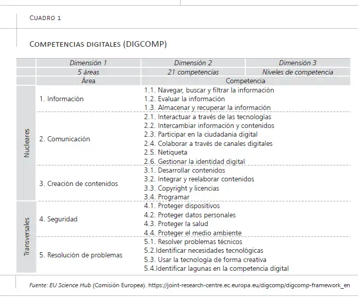Image resolution: width=358 pixels, height=298 pixels.
Task: Click the "Dimensión 2" header cell
Action: pyautogui.click(x=193, y=63)
